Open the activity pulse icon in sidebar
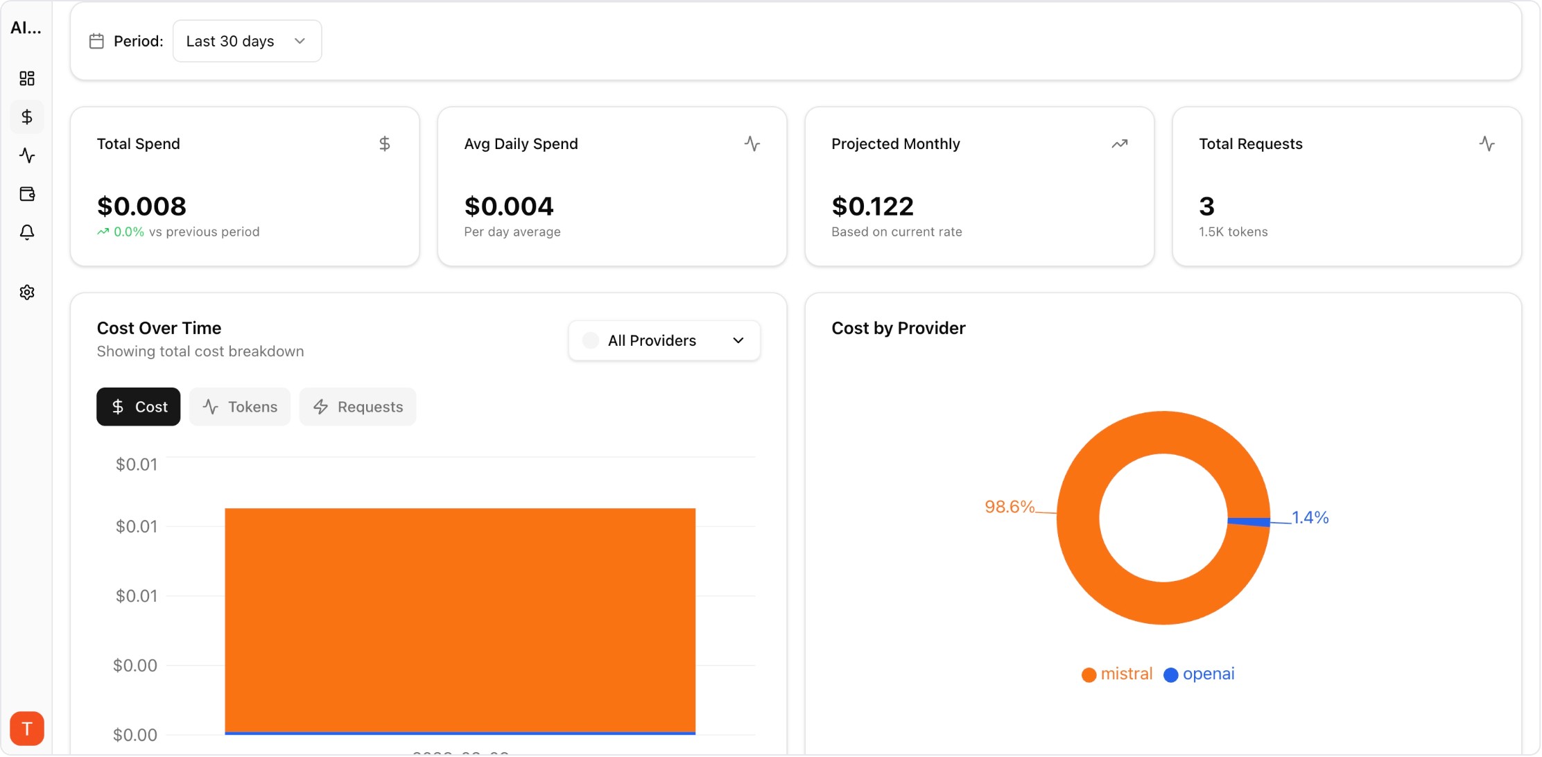 coord(27,155)
